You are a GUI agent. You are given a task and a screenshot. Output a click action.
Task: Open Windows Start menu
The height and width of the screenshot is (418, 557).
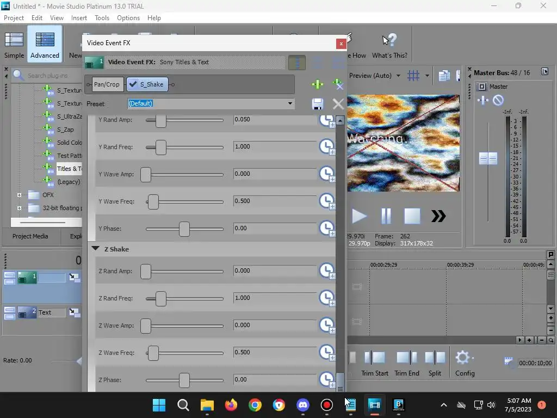click(x=159, y=404)
